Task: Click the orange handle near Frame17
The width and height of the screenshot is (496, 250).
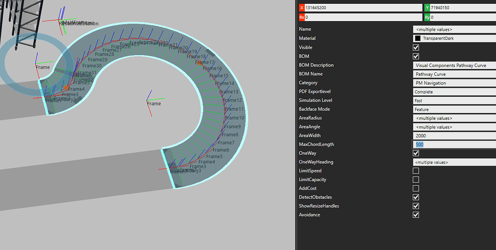Action: point(200,63)
